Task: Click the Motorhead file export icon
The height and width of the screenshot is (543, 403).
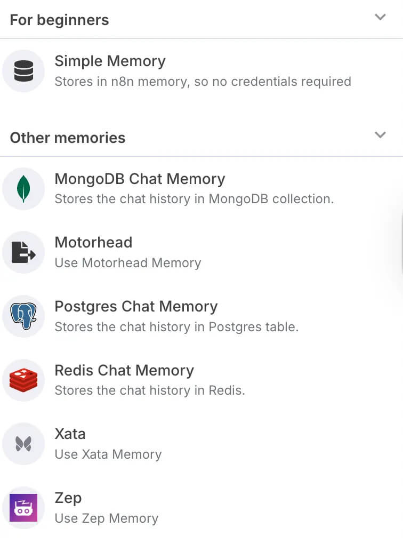Action: [x=23, y=252]
